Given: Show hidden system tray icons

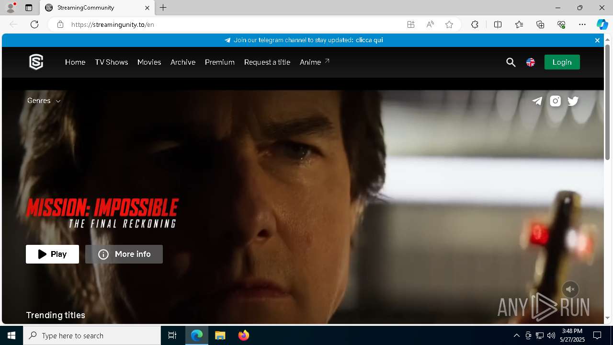Looking at the screenshot, I should [x=516, y=335].
